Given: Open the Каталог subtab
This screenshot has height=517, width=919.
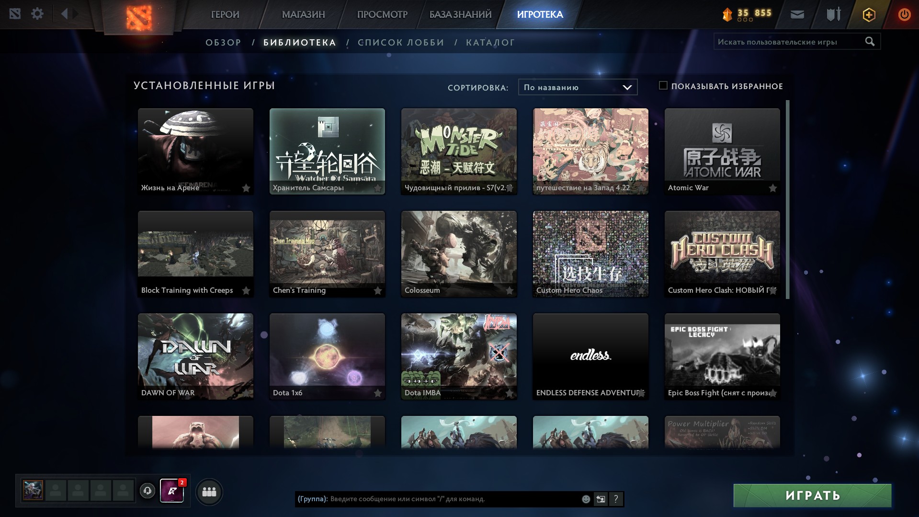Looking at the screenshot, I should 490,43.
